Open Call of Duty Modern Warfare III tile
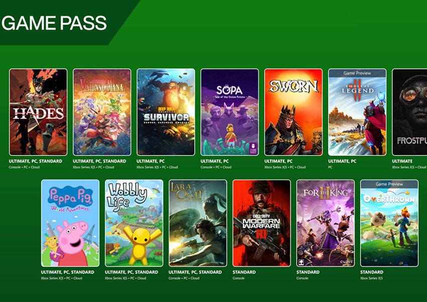This screenshot has width=427, height=302. (x=262, y=223)
